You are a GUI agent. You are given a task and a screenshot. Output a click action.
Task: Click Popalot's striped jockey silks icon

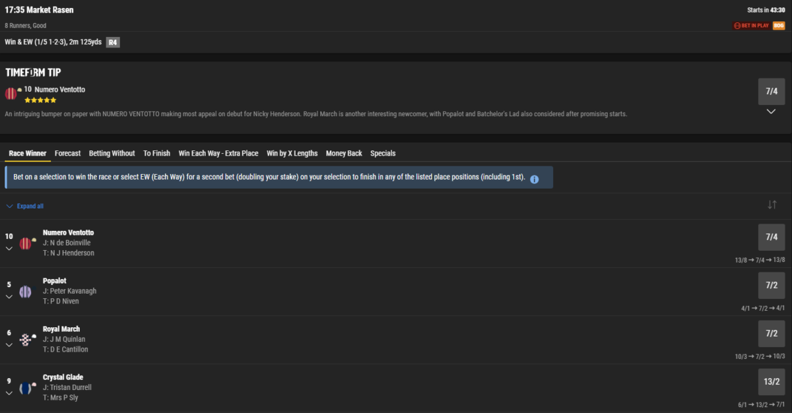click(x=26, y=292)
